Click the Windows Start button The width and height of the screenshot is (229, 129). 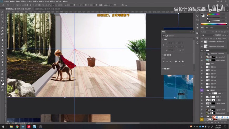pos(3,127)
